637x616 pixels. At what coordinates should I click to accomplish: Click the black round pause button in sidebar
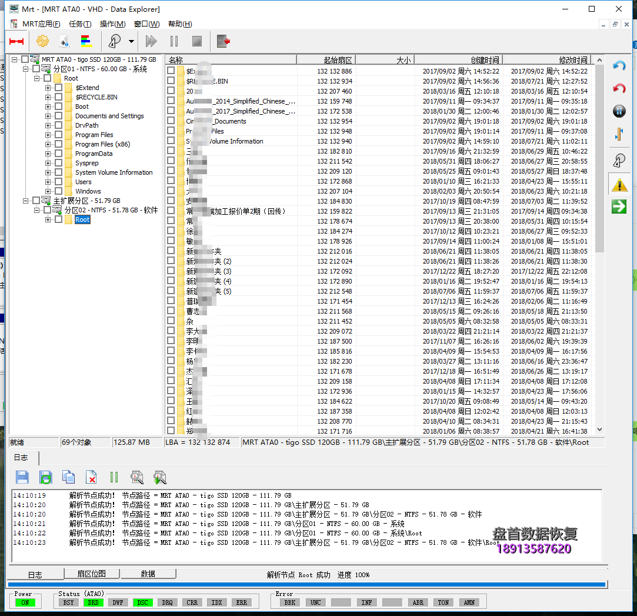pyautogui.click(x=619, y=111)
